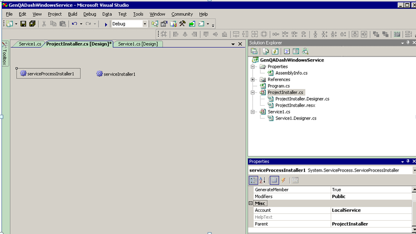Open the Build menu
416x234 pixels.
(x=72, y=14)
